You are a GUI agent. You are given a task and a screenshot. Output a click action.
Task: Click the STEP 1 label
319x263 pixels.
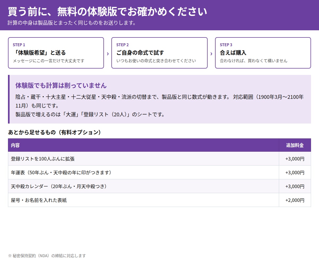19,45
